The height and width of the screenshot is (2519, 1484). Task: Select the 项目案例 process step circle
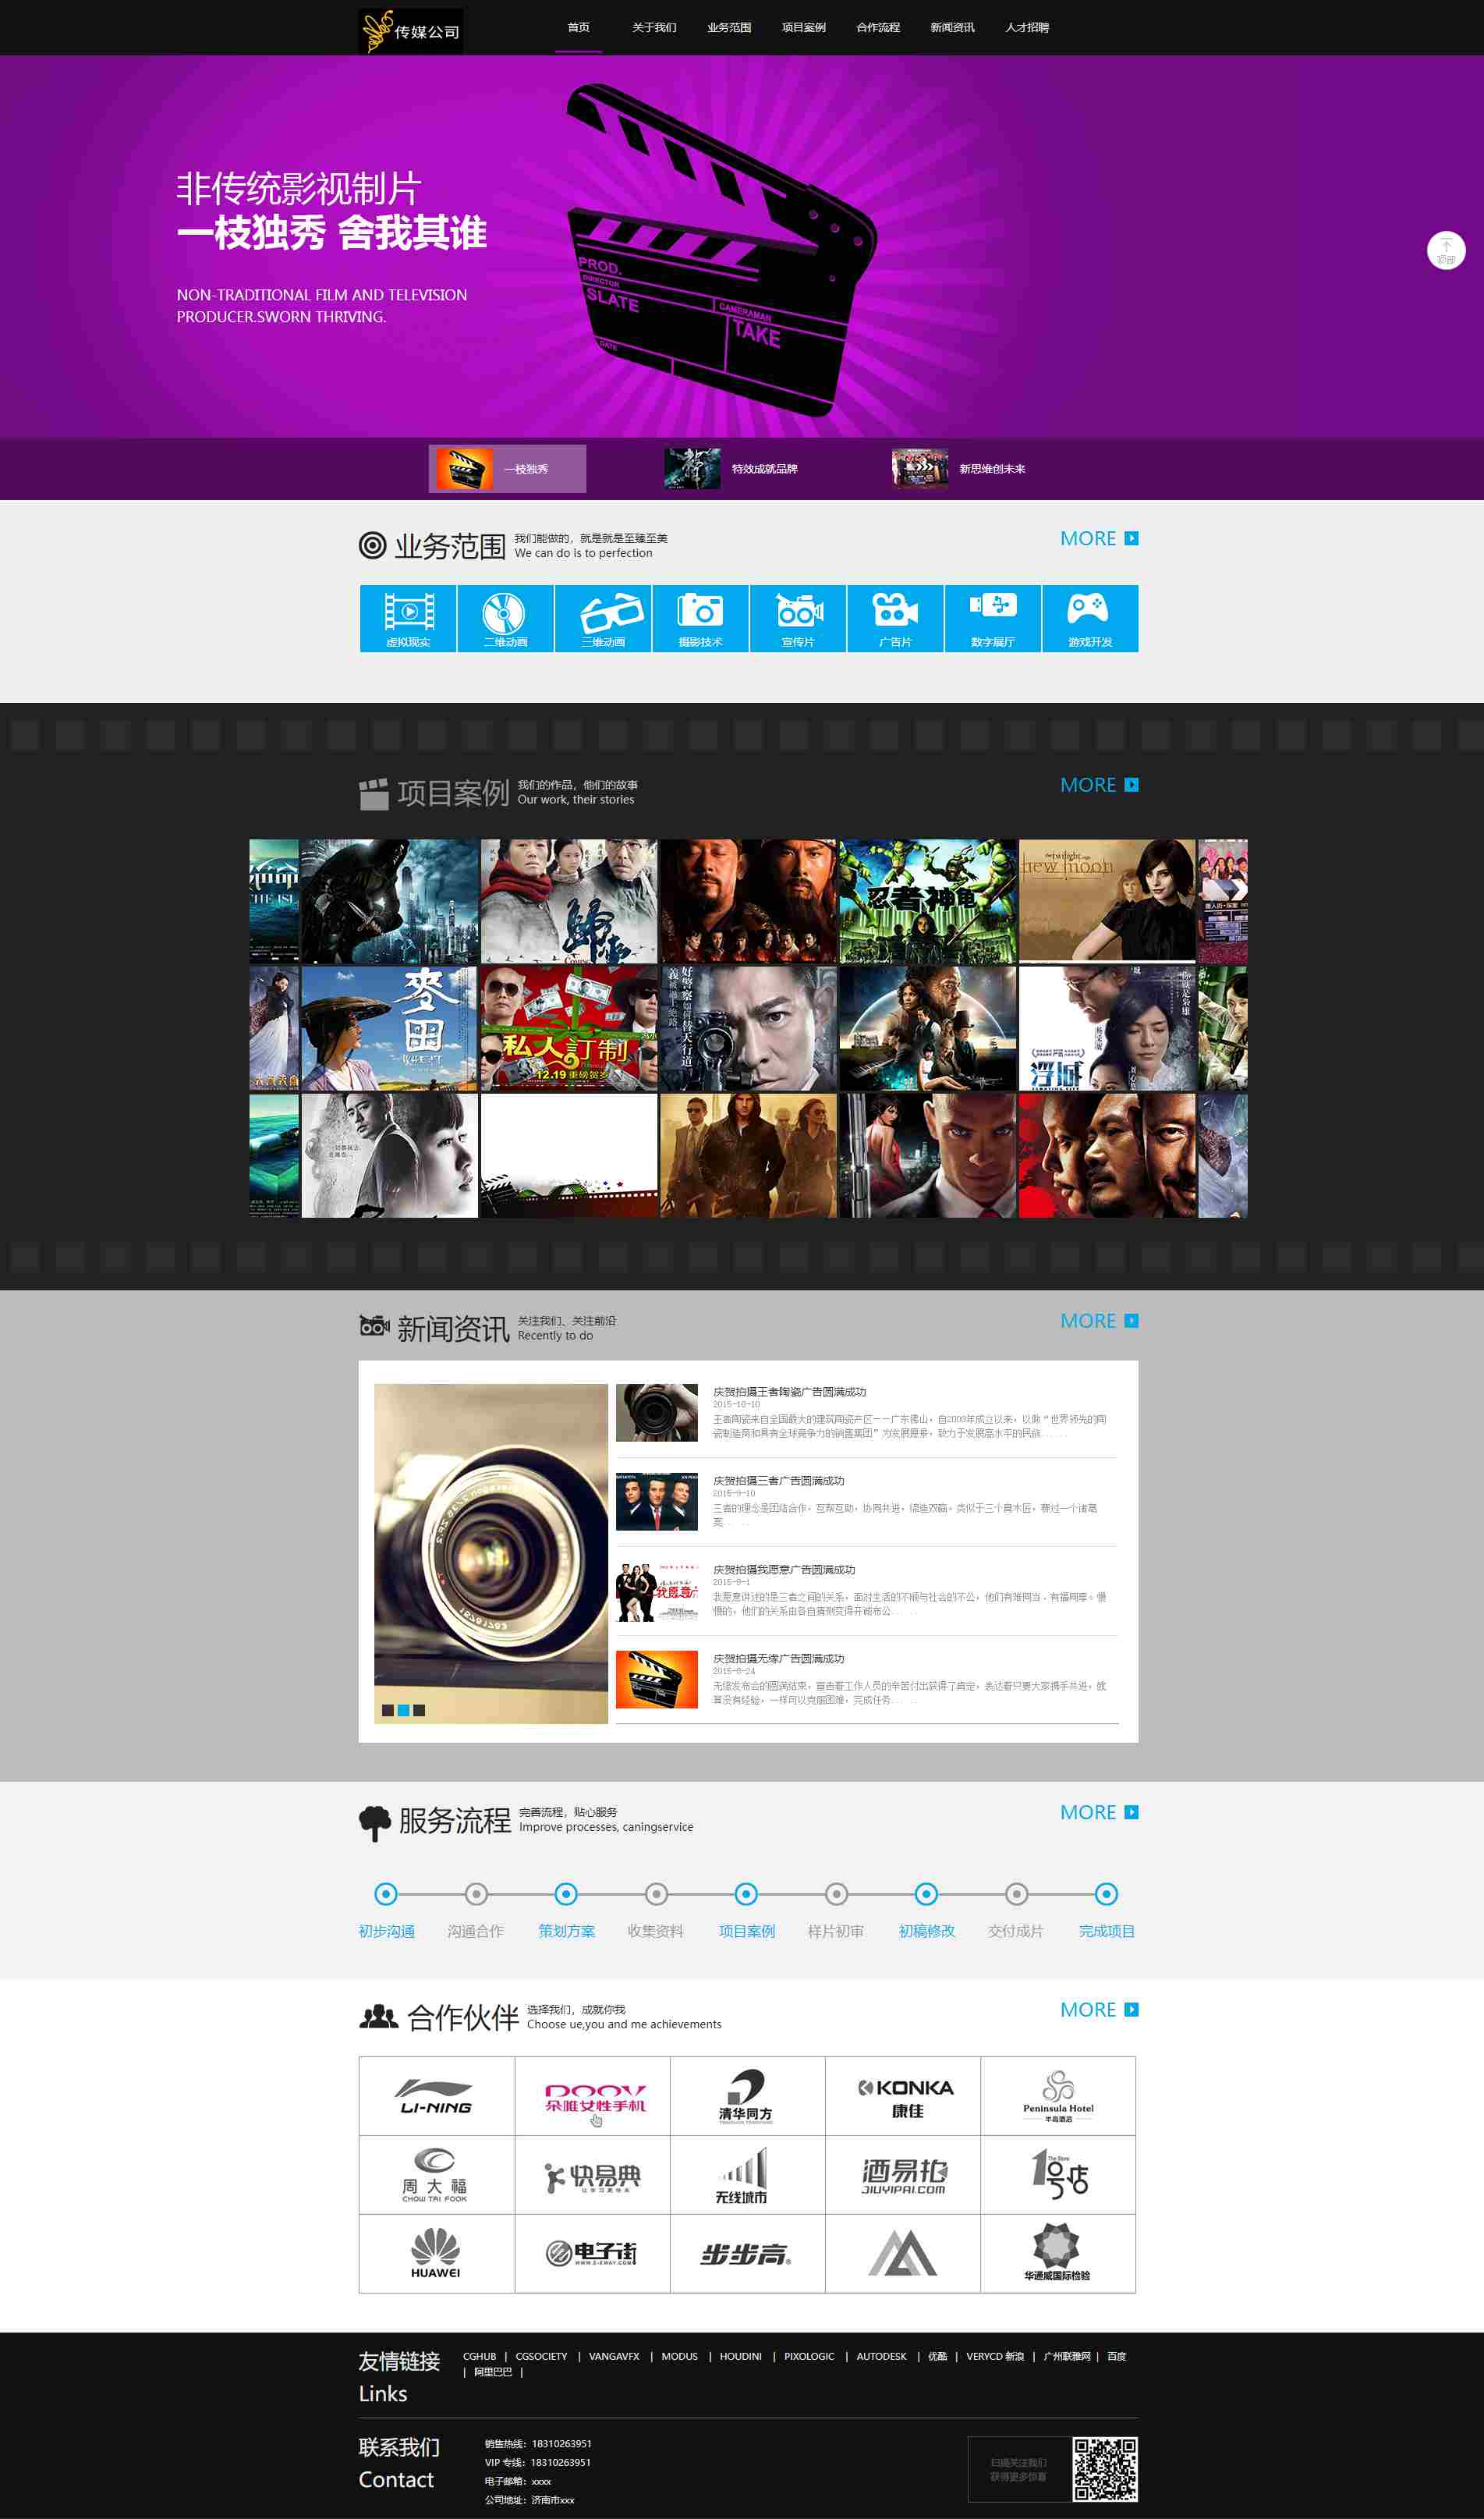pyautogui.click(x=746, y=1893)
